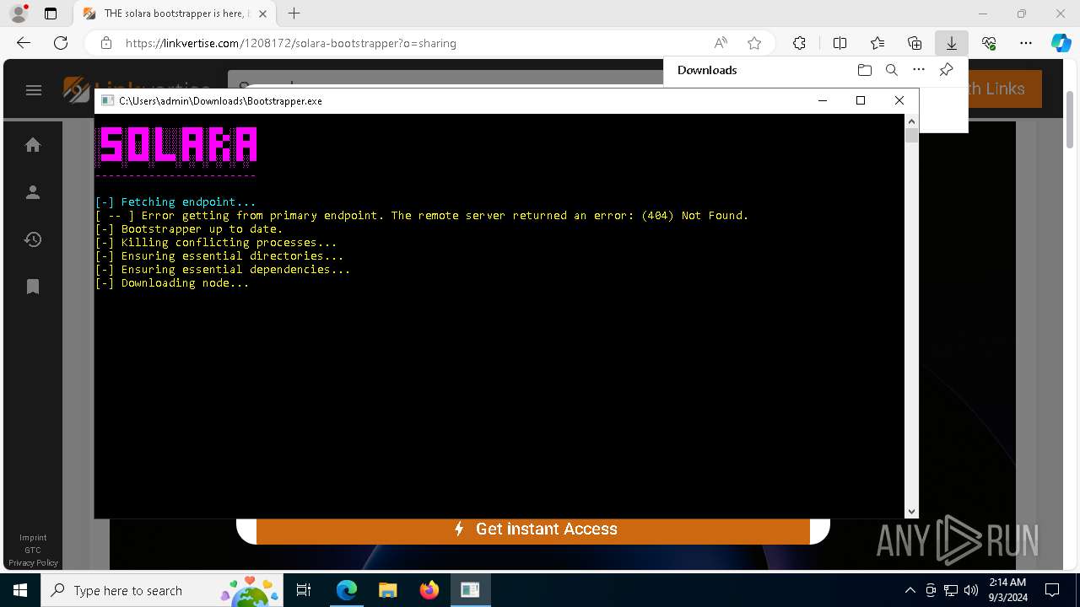1080x607 pixels.
Task: Click the Edge profile avatar icon
Action: pos(19,13)
